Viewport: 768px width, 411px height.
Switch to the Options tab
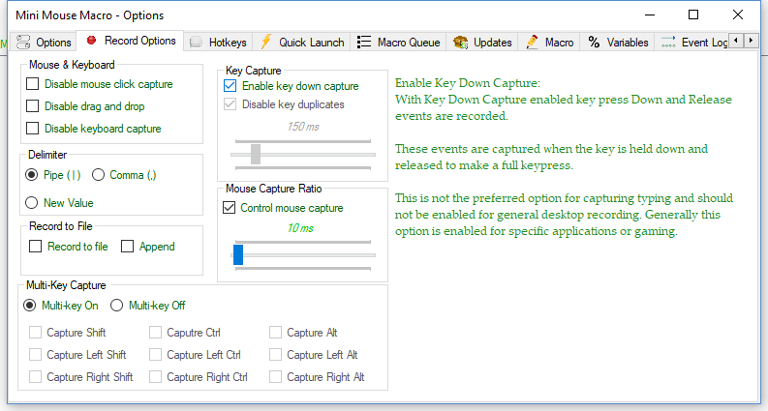tap(44, 43)
